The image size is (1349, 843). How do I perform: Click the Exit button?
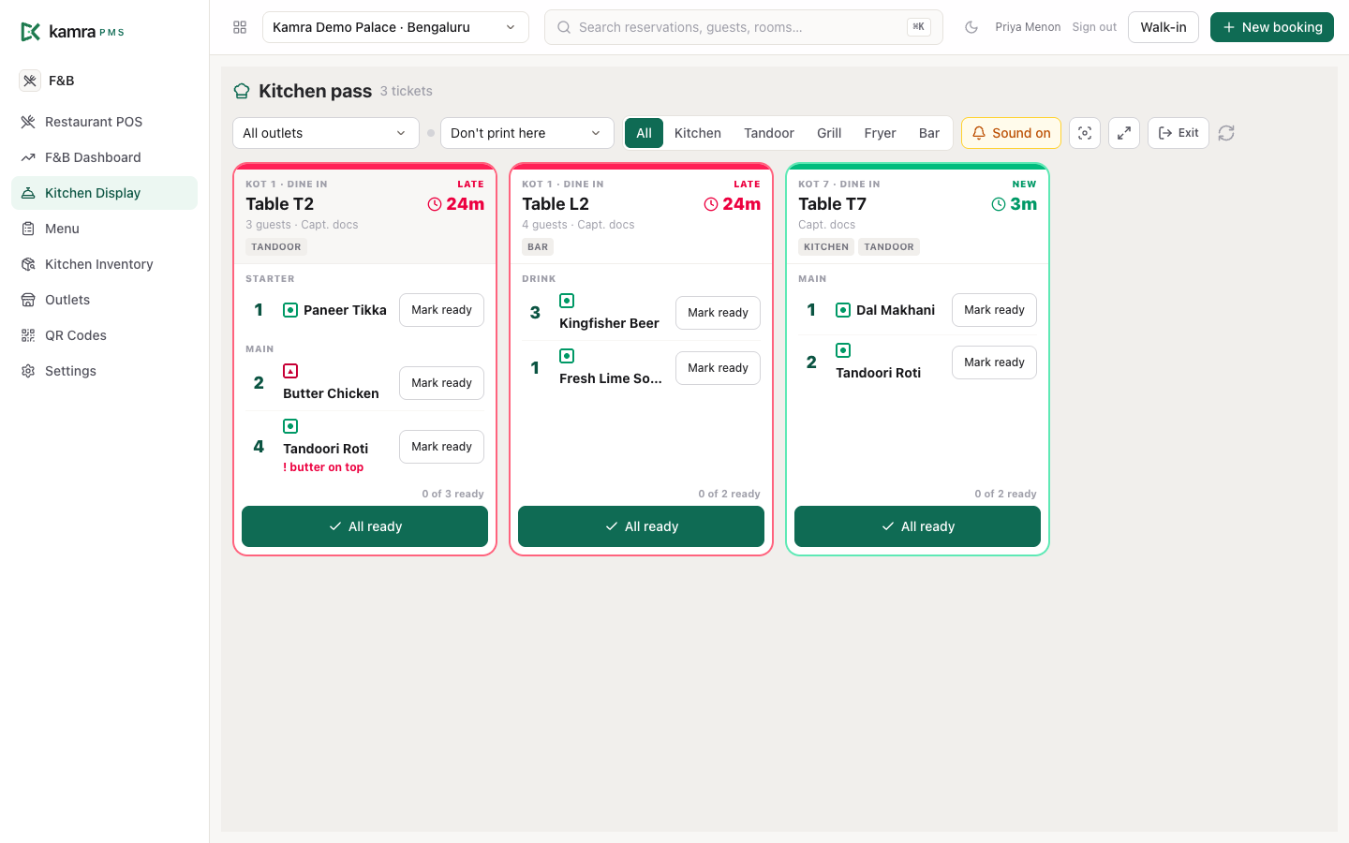[1179, 133]
